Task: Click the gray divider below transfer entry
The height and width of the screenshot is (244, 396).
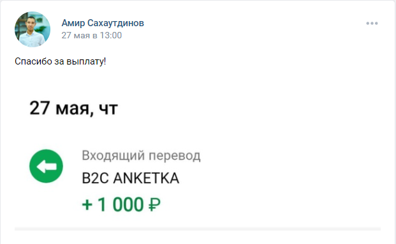Action: (x=198, y=229)
